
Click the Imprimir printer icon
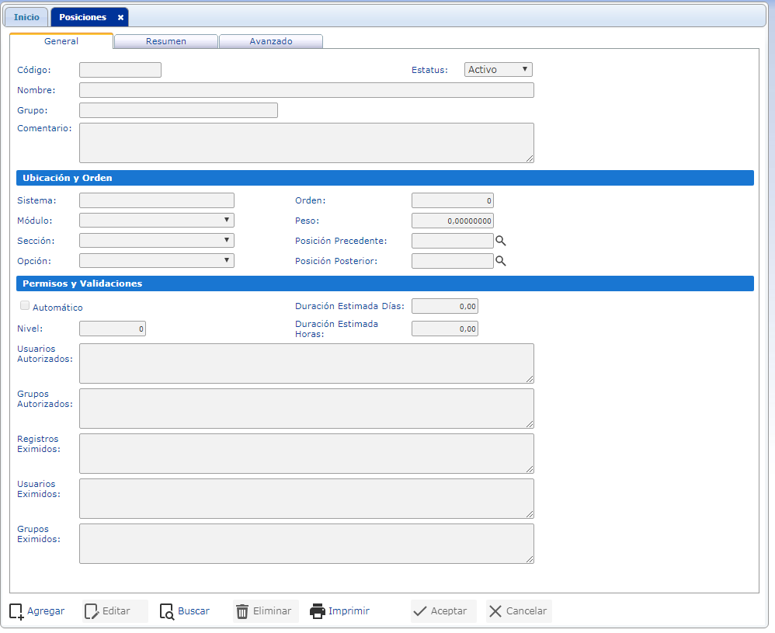click(317, 611)
